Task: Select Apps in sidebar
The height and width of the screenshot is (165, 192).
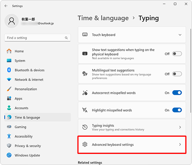Action: click(x=37, y=99)
